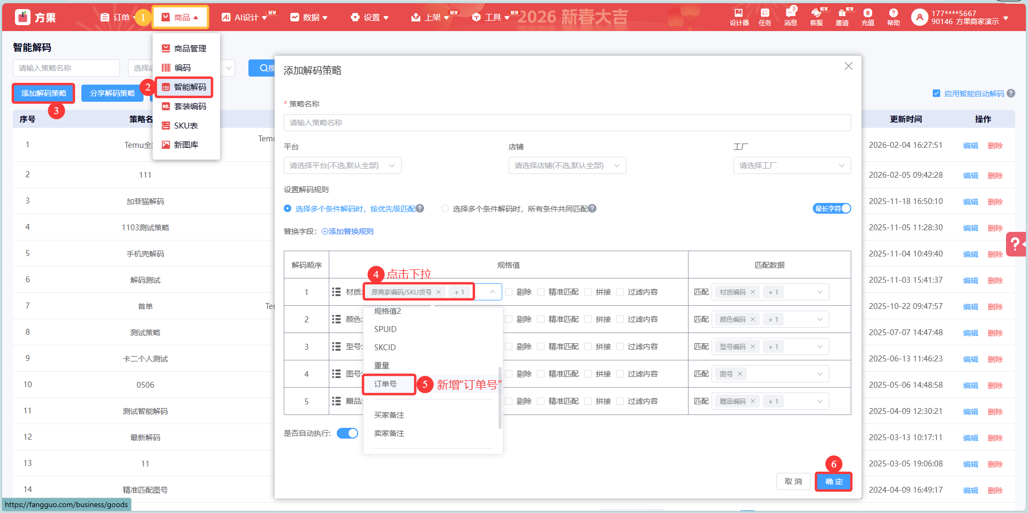
Task: Click the 确定 confirm button
Action: (833, 481)
